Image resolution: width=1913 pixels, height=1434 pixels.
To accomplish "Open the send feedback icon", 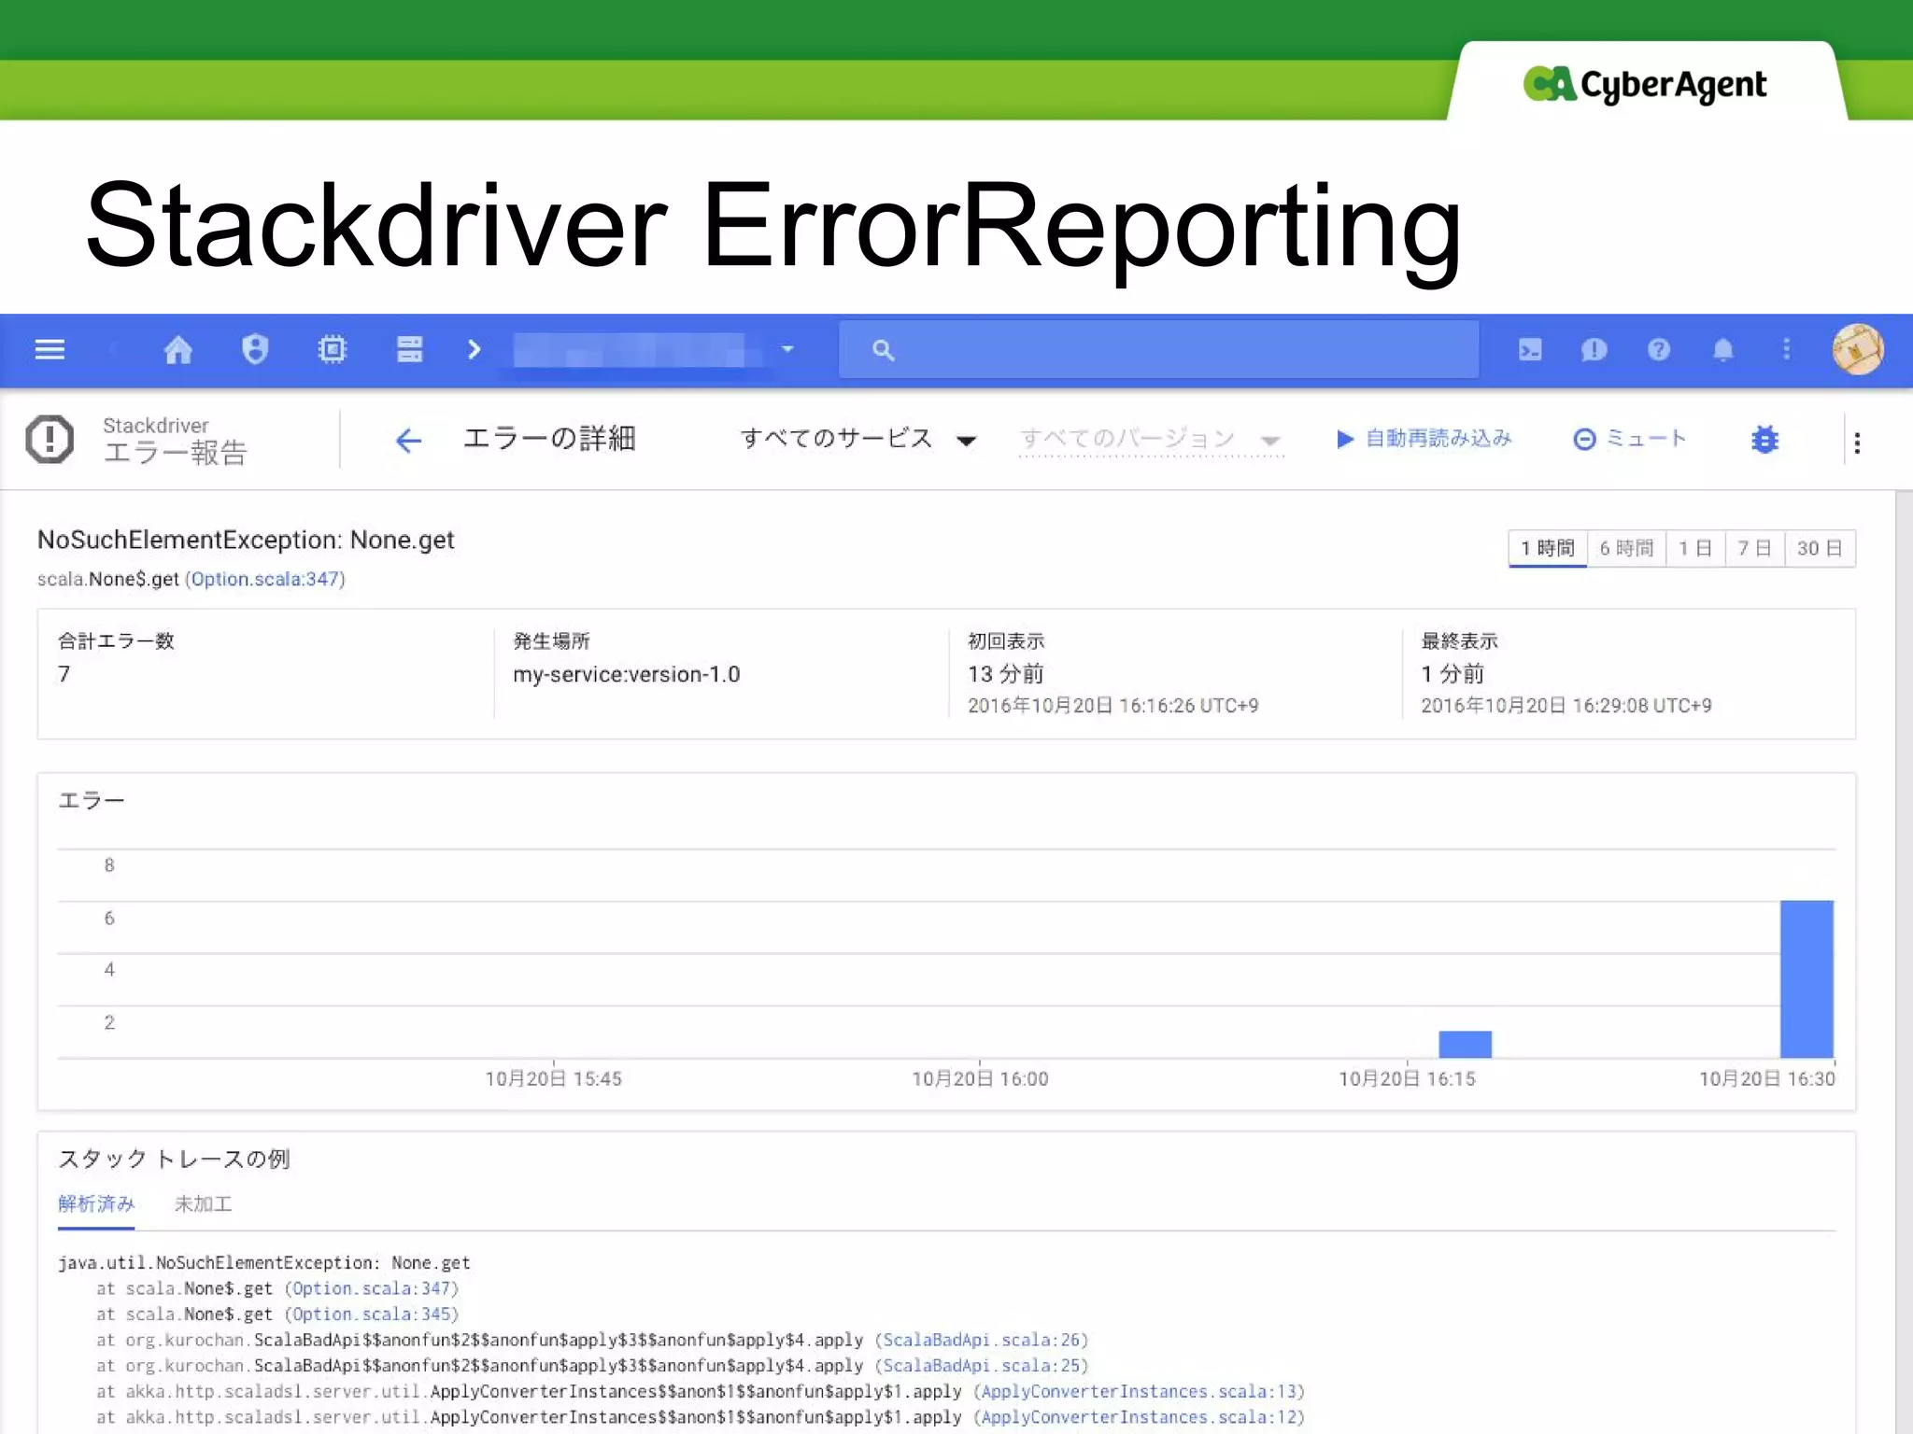I will (x=1594, y=349).
